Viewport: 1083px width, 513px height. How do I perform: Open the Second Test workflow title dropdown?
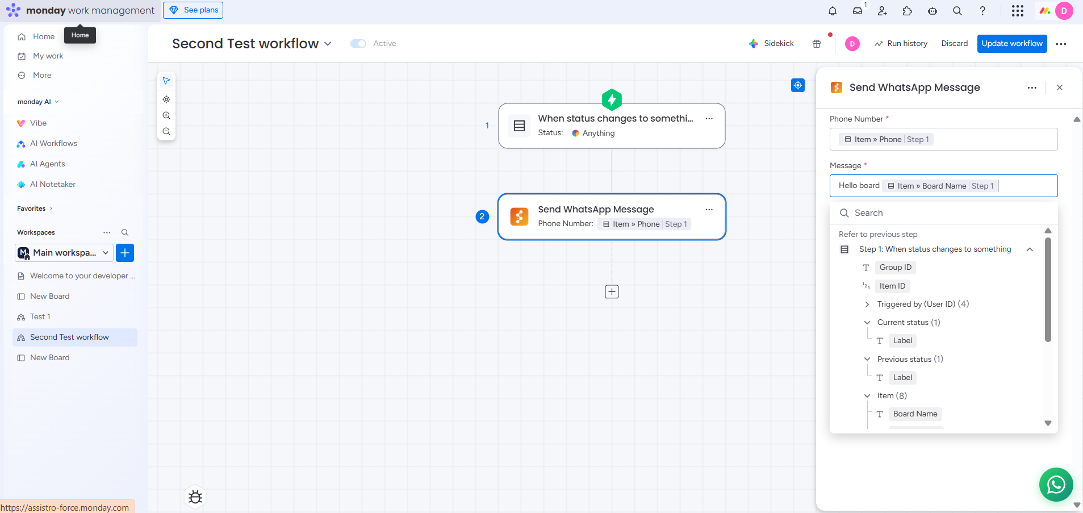click(x=328, y=44)
